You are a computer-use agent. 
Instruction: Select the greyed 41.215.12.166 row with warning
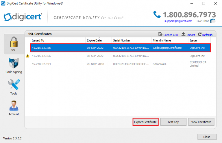120,56
